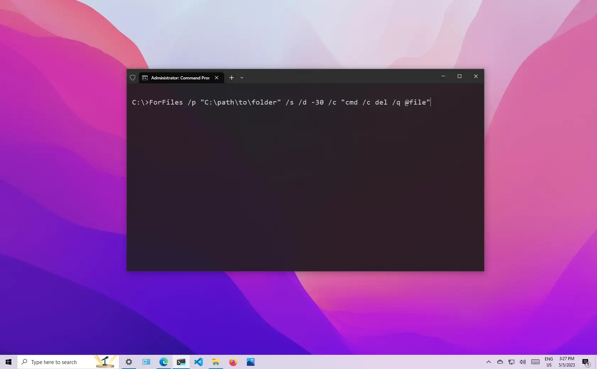597x369 pixels.
Task: Launch Microsoft Edge from the taskbar
Action: (164, 362)
